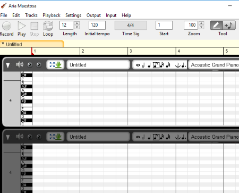Increase Zoom with up arrow
The image size is (239, 193).
pos(201,23)
